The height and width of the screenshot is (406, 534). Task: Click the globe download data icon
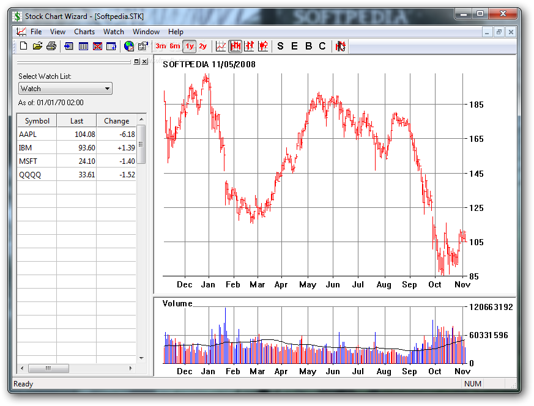[x=128, y=46]
